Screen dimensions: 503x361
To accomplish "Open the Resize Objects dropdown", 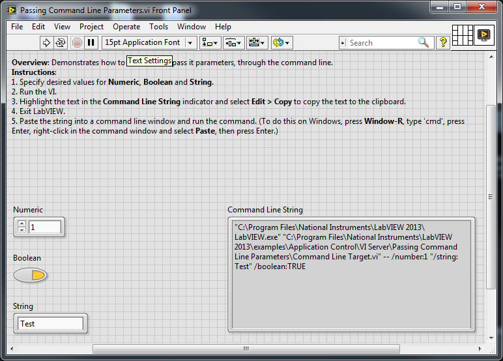I will [x=257, y=42].
